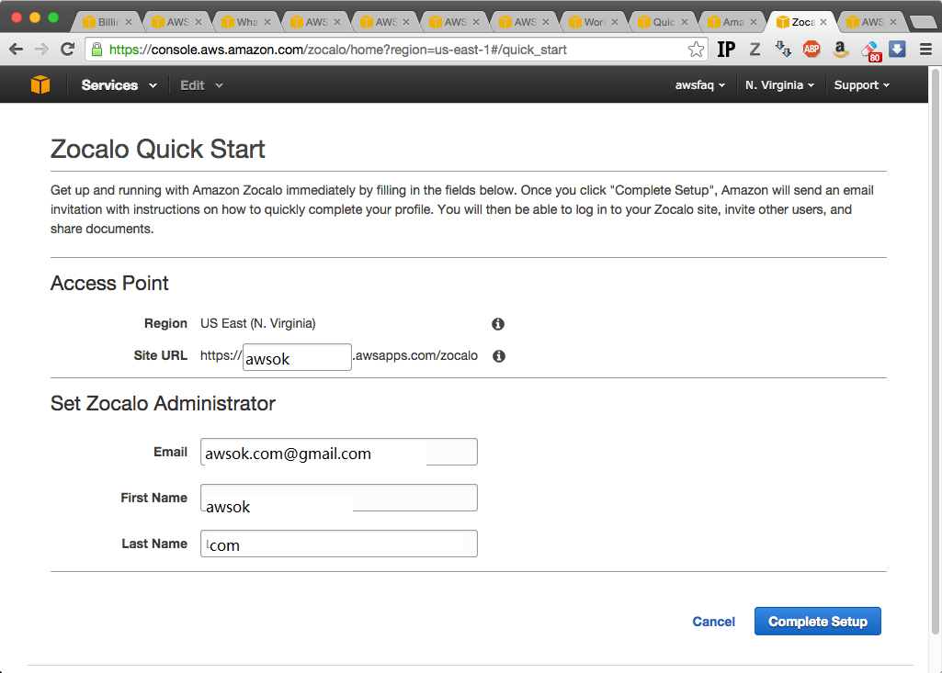This screenshot has width=942, height=673.
Task: Bookmark page with the star icon
Action: coord(696,50)
